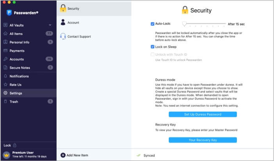Viewport: 274px width, 161px height.
Task: Click the 'Recovery Key' heading
Action: pyautogui.click(x=165, y=125)
